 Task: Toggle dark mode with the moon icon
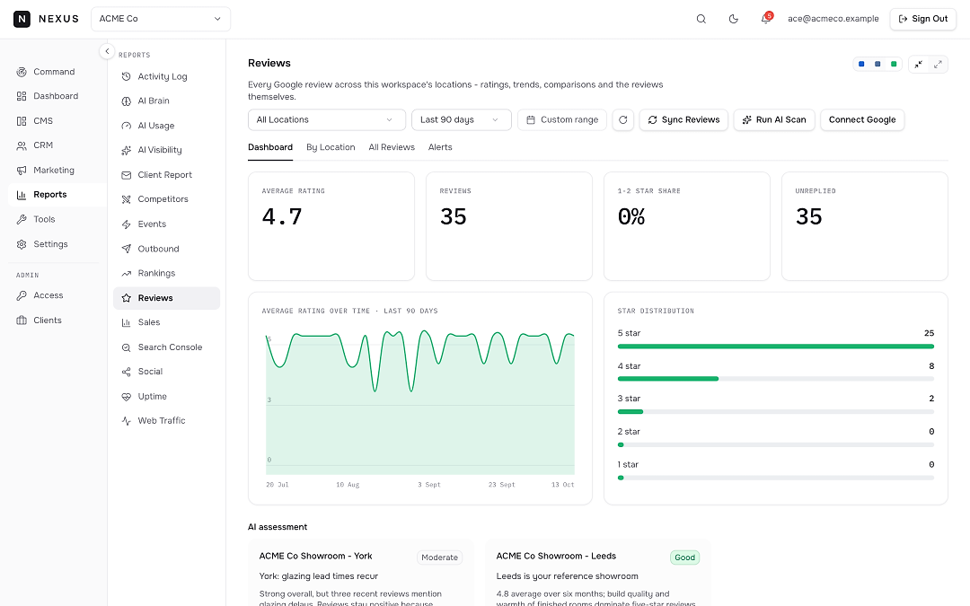tap(733, 19)
